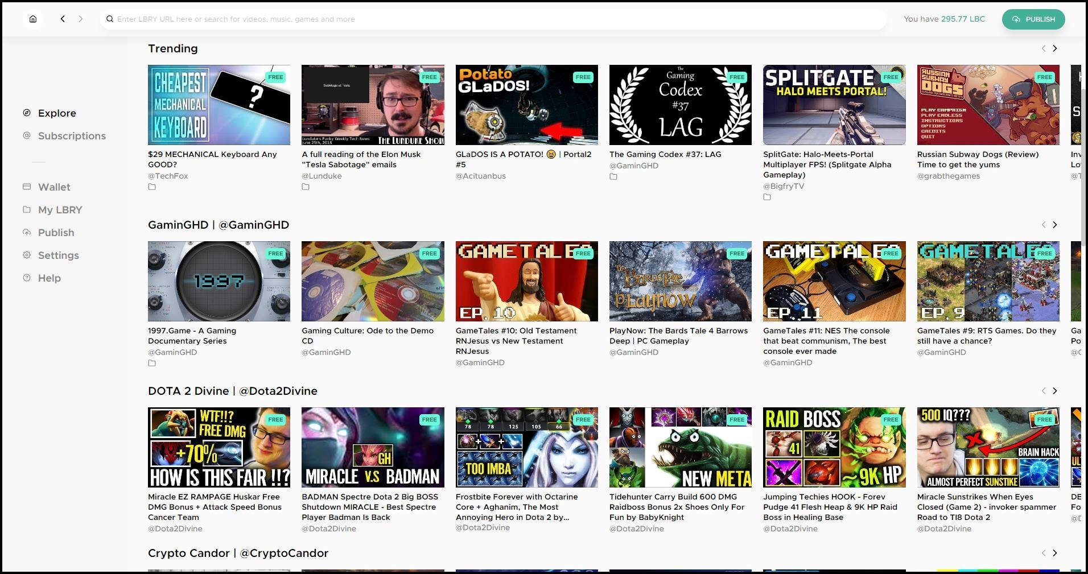Open the @Acituanbus channel link
Image resolution: width=1088 pixels, height=574 pixels.
coord(481,176)
